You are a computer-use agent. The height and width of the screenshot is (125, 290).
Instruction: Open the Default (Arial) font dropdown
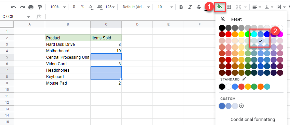click(136, 7)
